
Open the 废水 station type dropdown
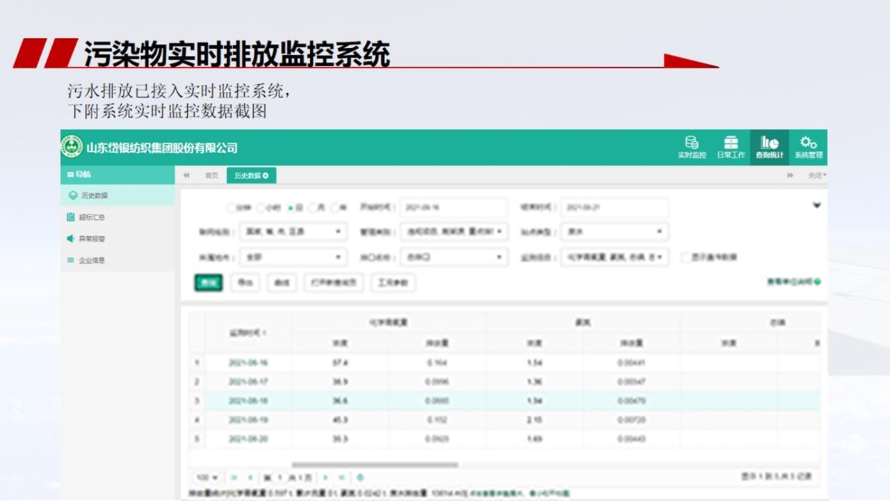pyautogui.click(x=615, y=232)
